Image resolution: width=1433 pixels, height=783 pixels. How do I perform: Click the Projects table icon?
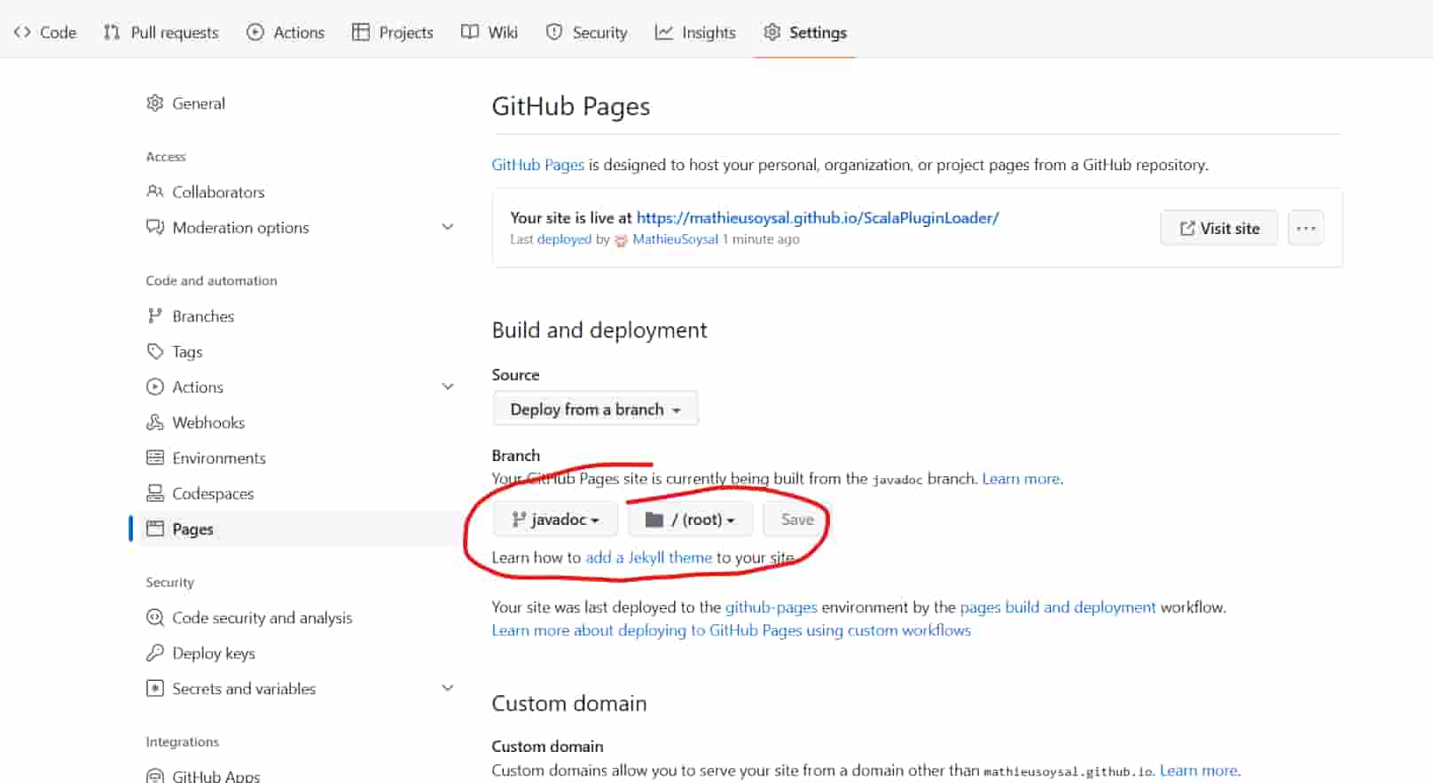pos(361,33)
